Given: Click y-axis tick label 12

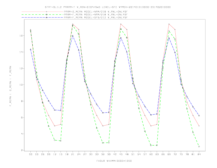Looking at the screenshot, I should coord(21,68).
